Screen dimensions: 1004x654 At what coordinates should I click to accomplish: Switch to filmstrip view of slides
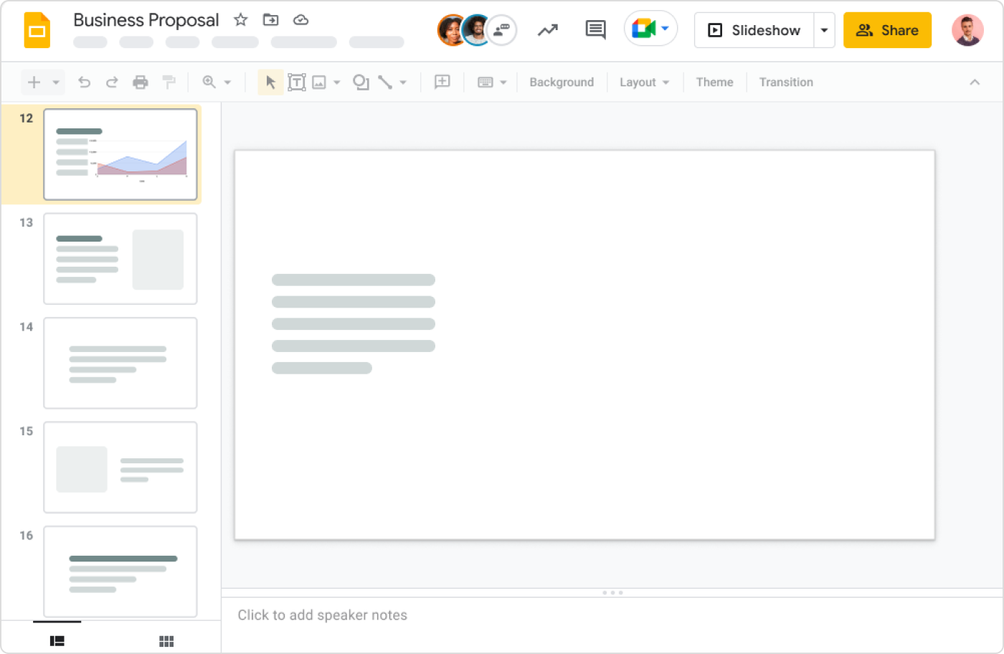57,641
